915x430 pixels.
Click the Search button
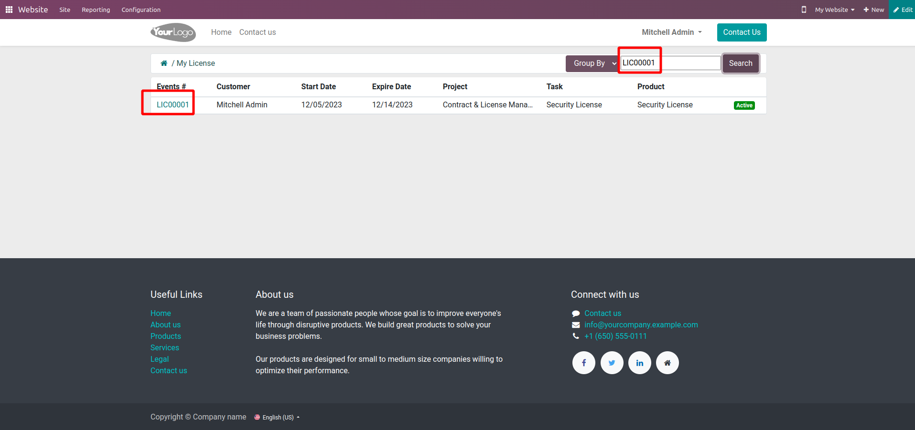click(741, 63)
